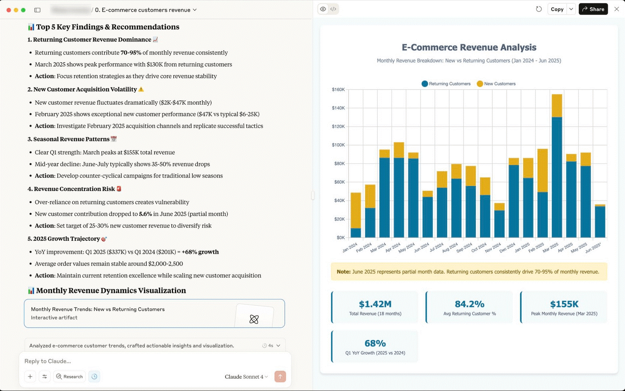Enable Research mode
Screen dimensions: 625x391
tap(70, 377)
